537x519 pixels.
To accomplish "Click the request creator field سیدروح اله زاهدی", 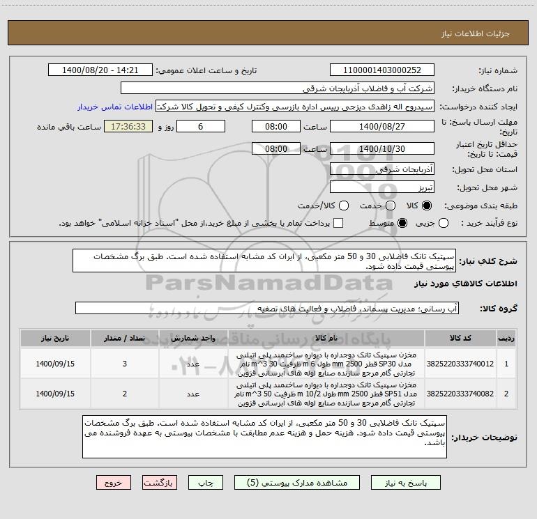I will pyautogui.click(x=295, y=107).
